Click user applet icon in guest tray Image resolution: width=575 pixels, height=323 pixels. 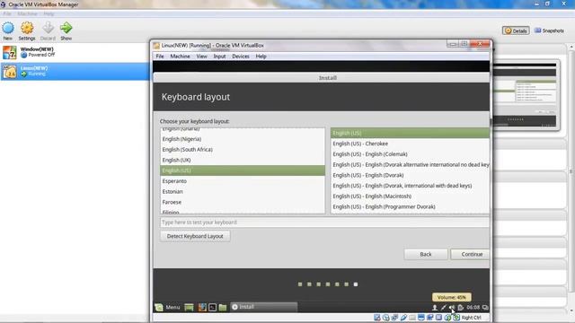(435, 308)
